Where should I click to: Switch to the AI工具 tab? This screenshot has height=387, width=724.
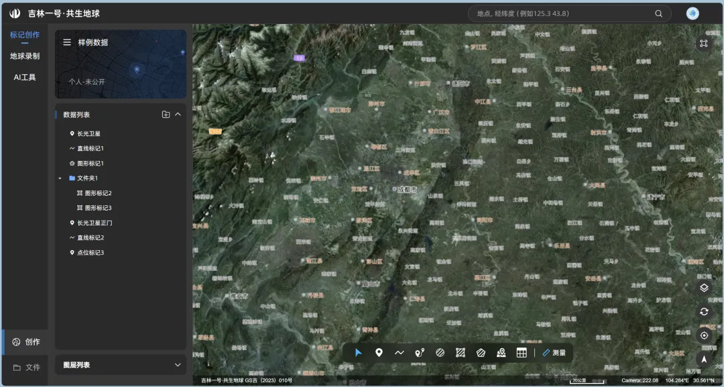tap(25, 78)
